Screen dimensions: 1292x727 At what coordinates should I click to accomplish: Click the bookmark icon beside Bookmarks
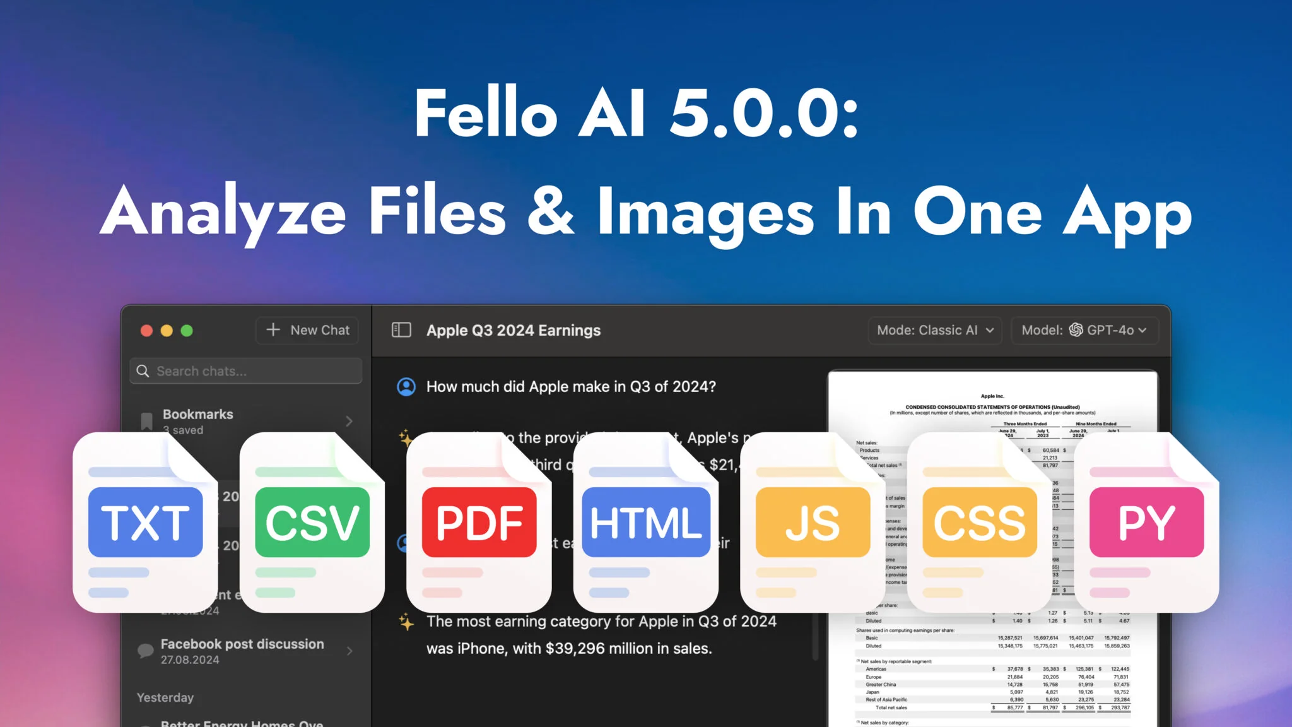(x=146, y=421)
